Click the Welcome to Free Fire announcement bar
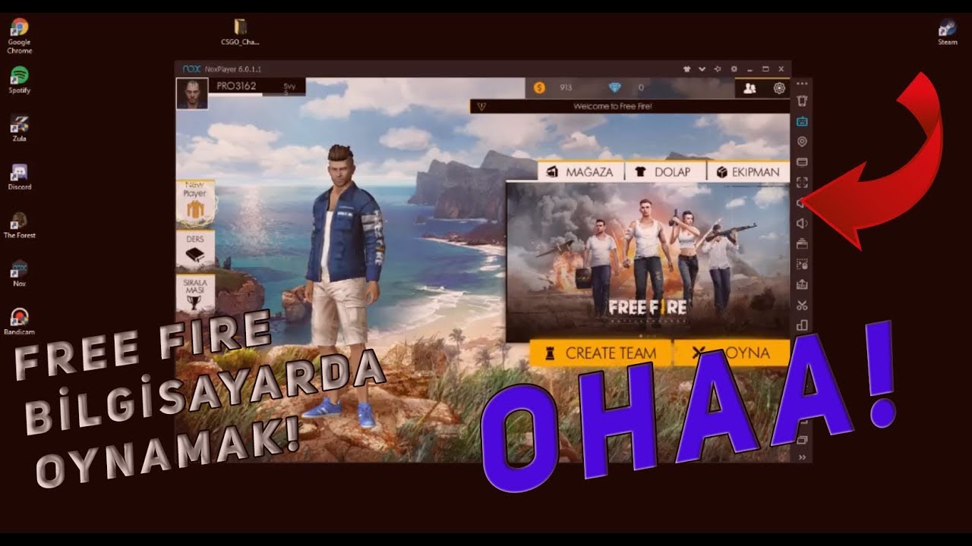The image size is (972, 546). coord(630,107)
